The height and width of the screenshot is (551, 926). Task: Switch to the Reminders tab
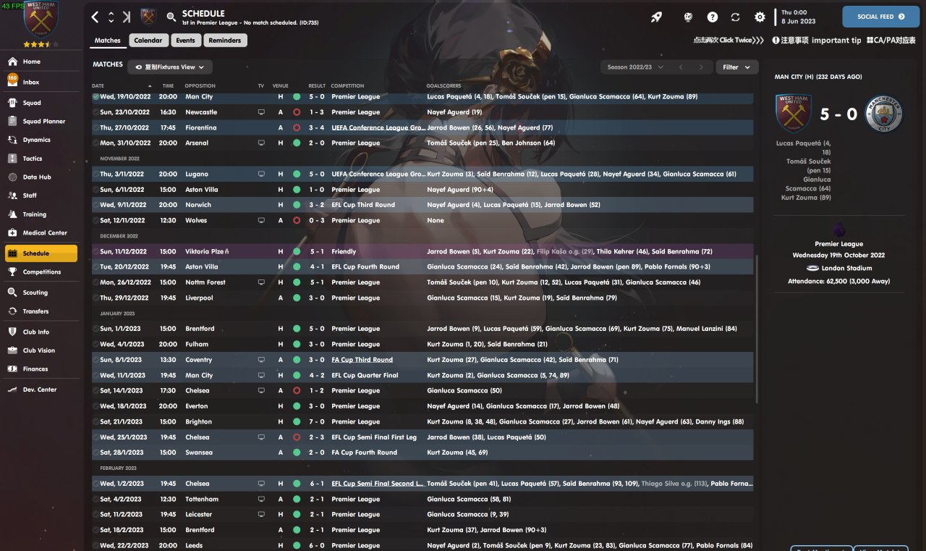coord(225,41)
